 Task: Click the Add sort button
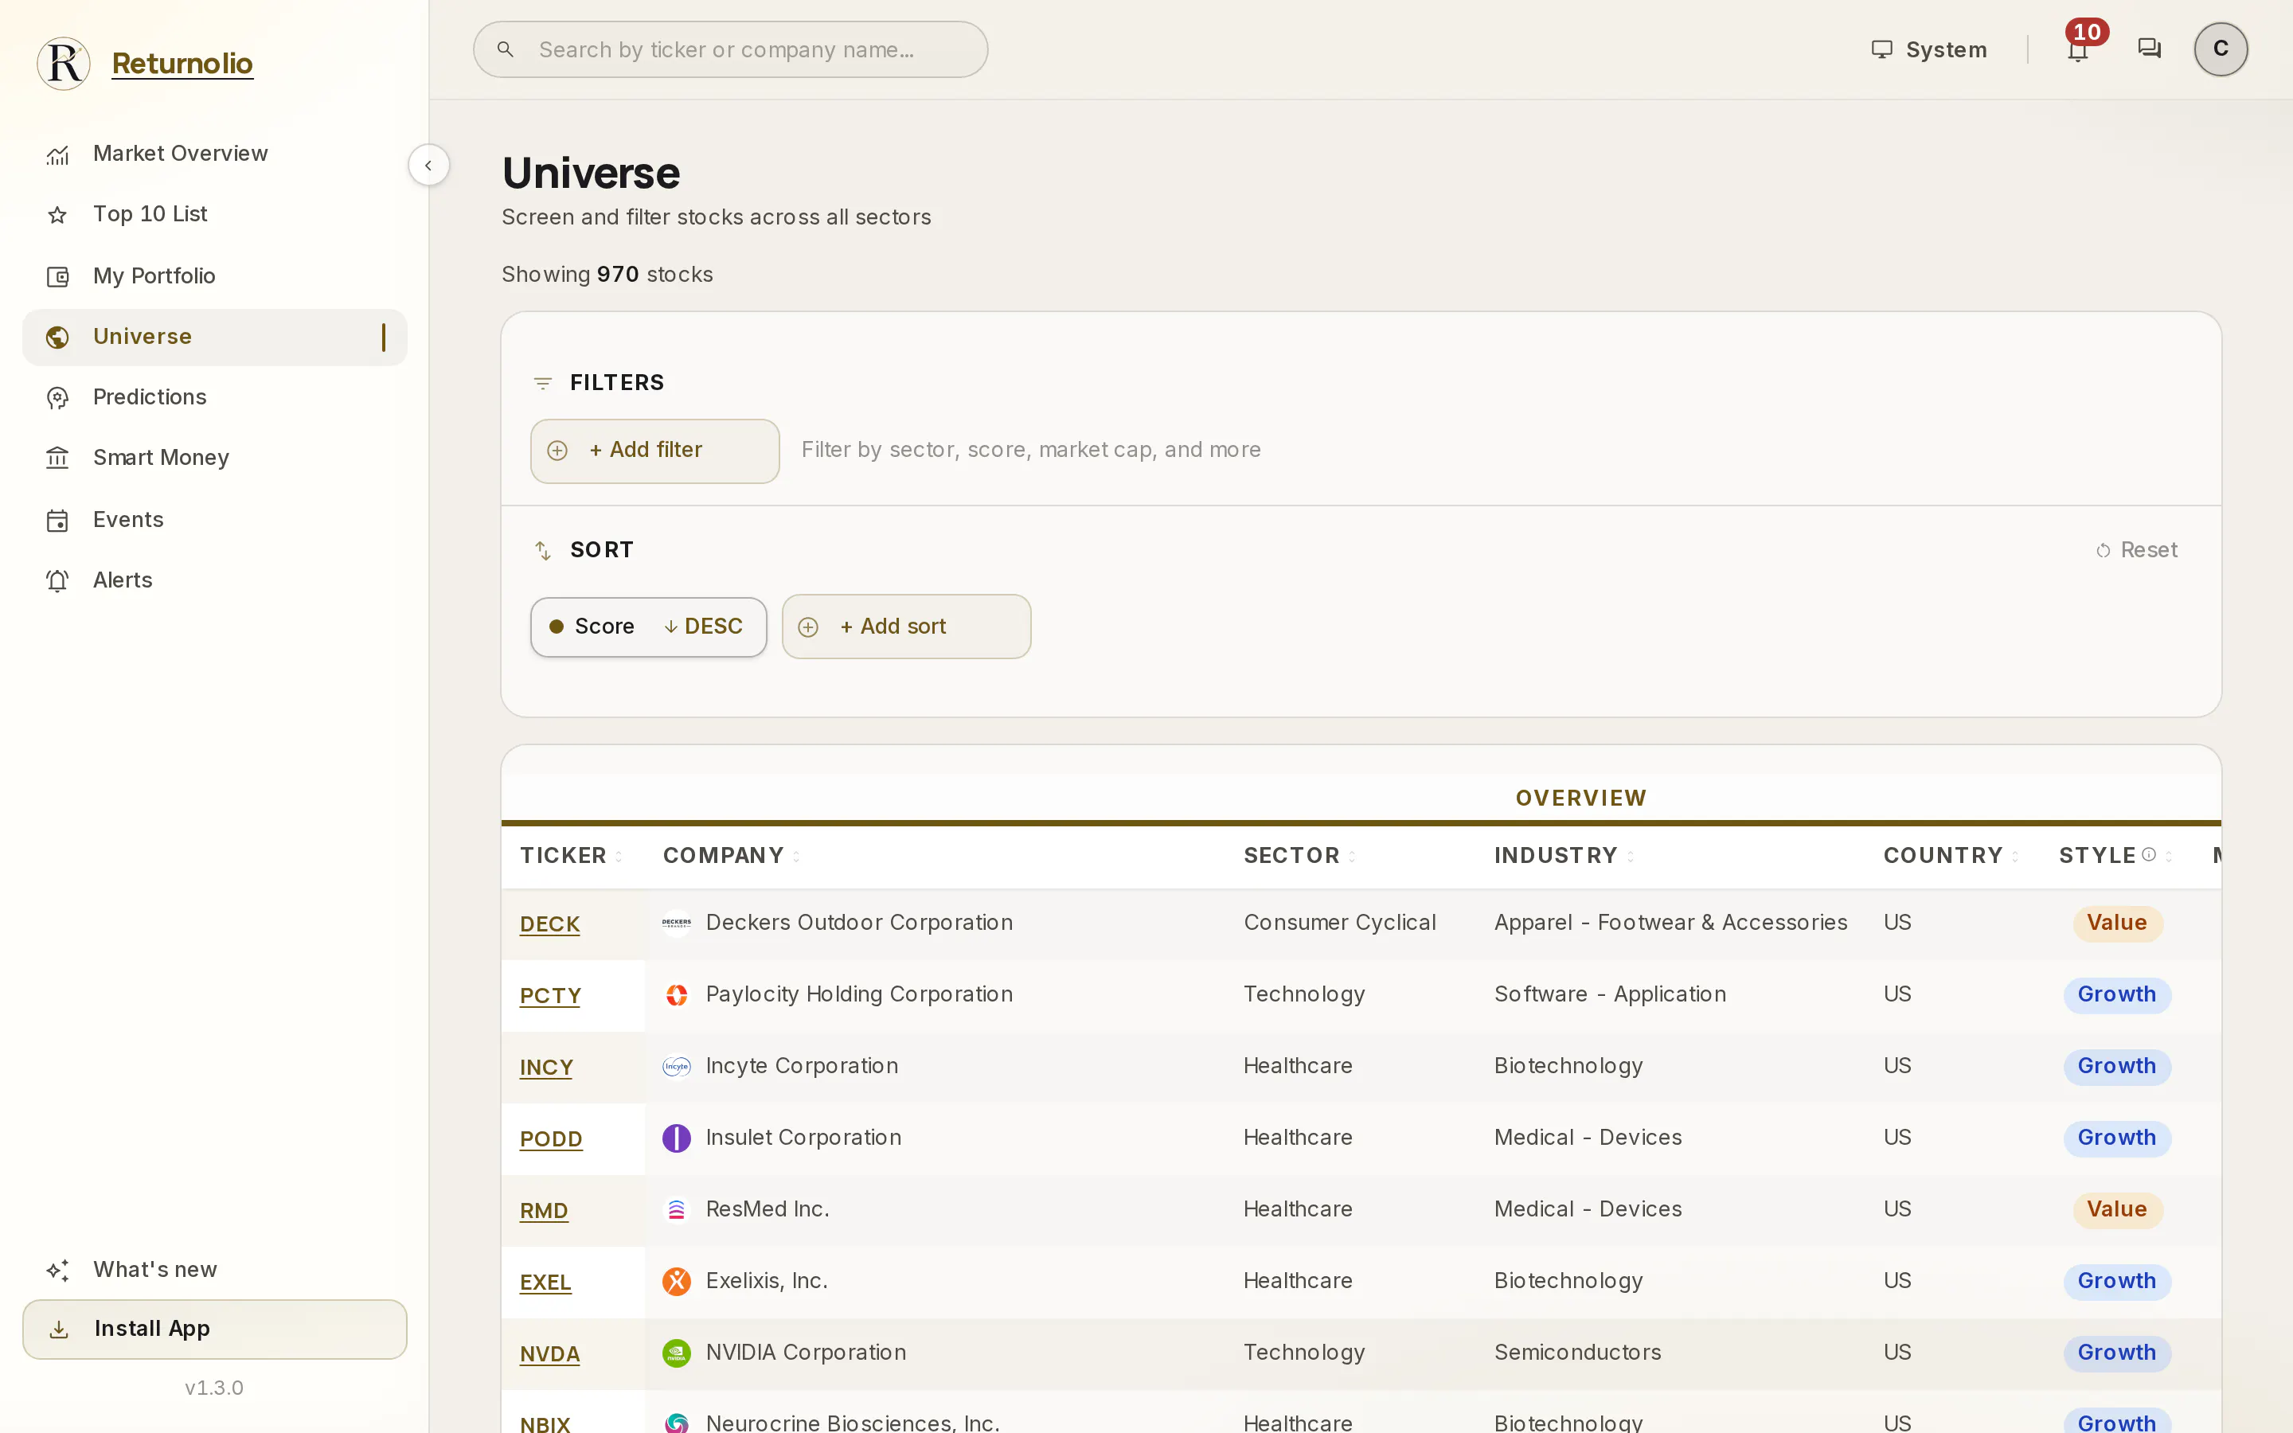906,627
